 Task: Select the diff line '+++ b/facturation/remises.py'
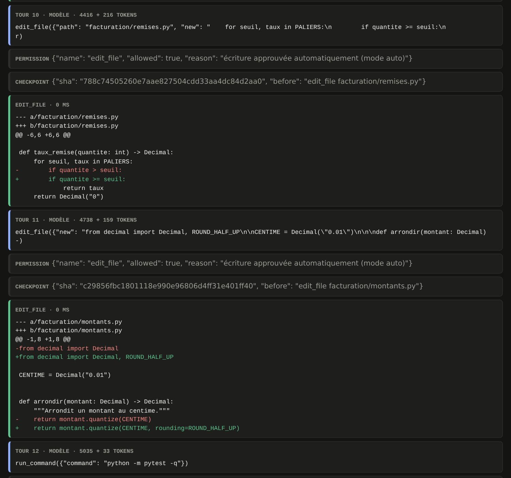[x=67, y=126]
